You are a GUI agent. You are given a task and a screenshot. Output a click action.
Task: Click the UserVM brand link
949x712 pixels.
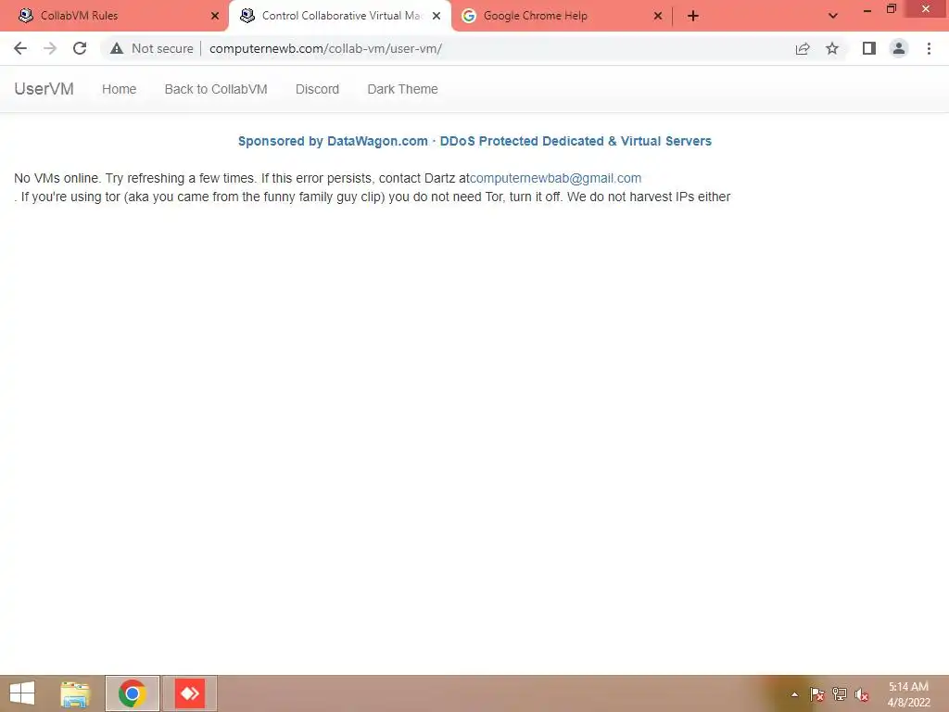(x=44, y=89)
